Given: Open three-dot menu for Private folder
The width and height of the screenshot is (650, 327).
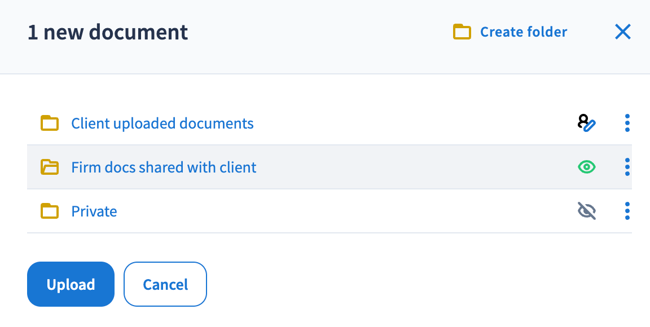Looking at the screenshot, I should pyautogui.click(x=627, y=211).
